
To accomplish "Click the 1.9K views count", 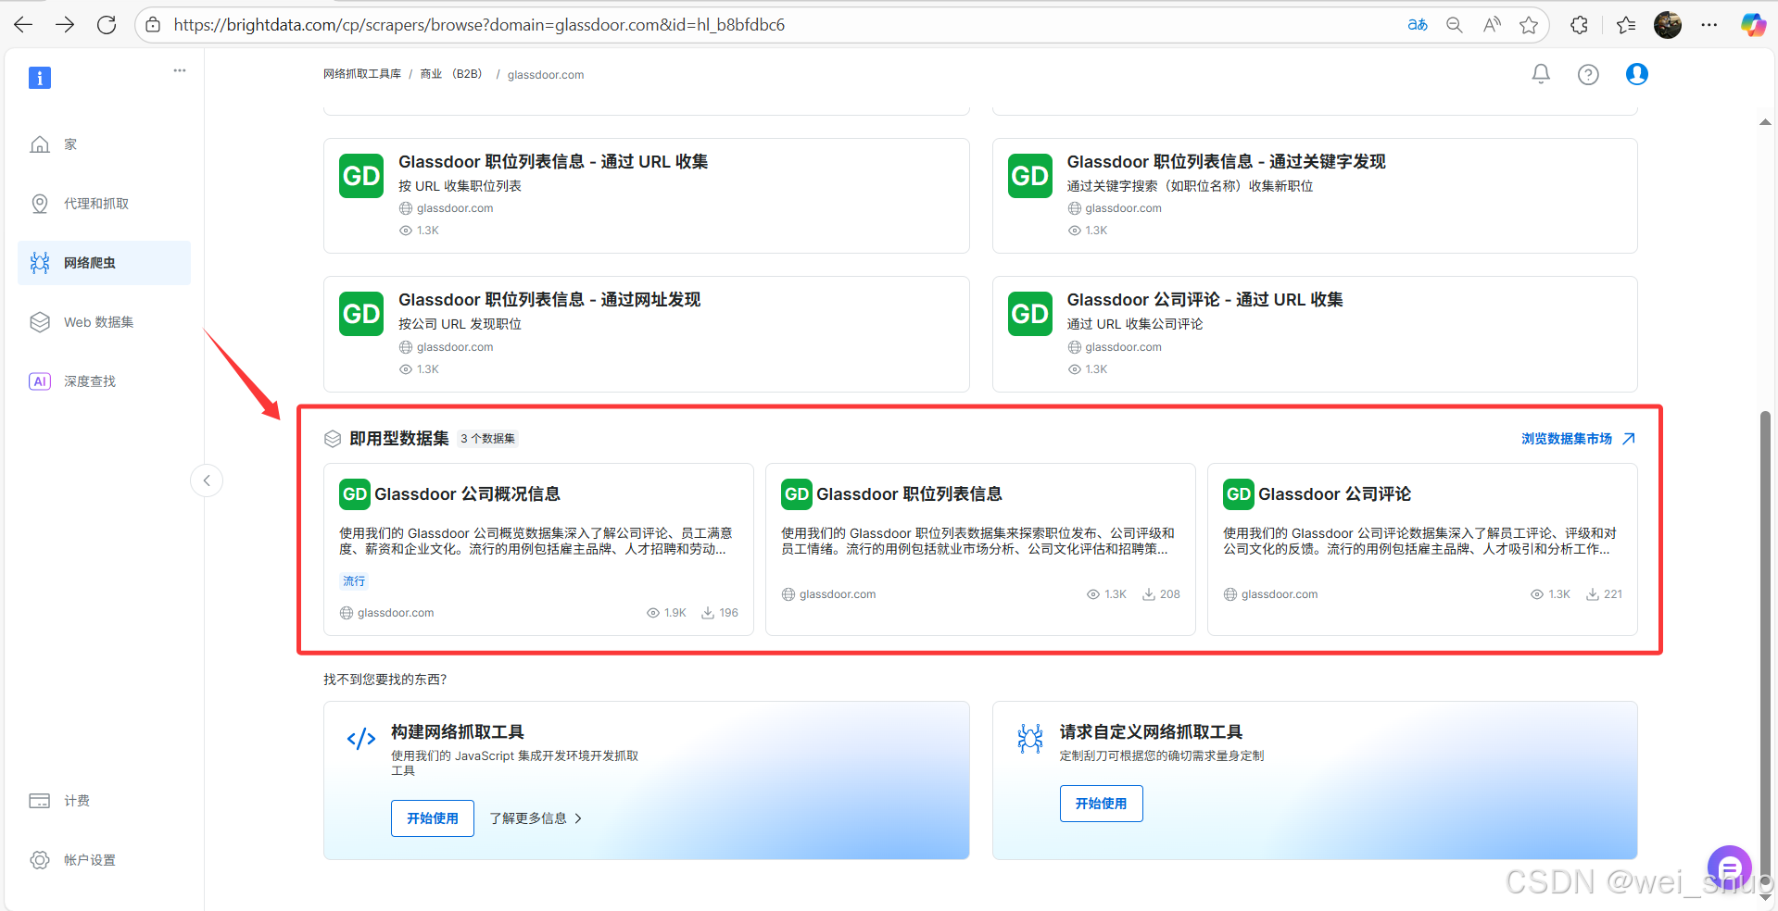I will coord(667,613).
